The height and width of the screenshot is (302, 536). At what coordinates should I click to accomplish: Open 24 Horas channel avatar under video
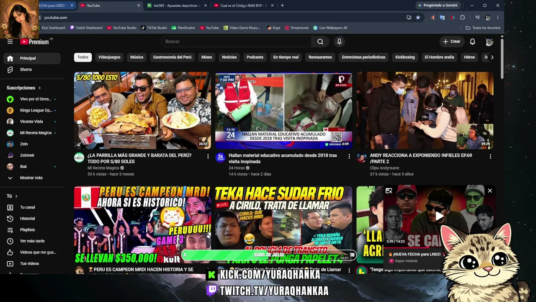pyautogui.click(x=220, y=157)
